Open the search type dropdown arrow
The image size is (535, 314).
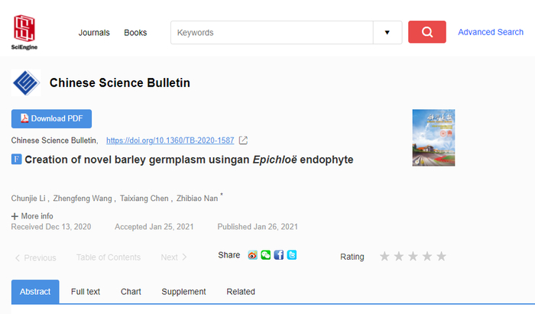(387, 32)
